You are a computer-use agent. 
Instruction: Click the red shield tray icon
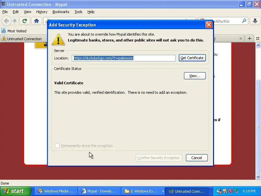pos(231,191)
